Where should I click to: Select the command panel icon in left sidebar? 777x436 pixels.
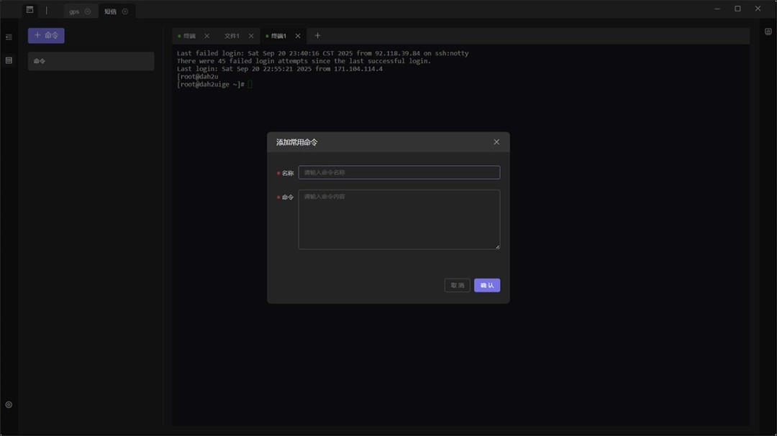(9, 61)
